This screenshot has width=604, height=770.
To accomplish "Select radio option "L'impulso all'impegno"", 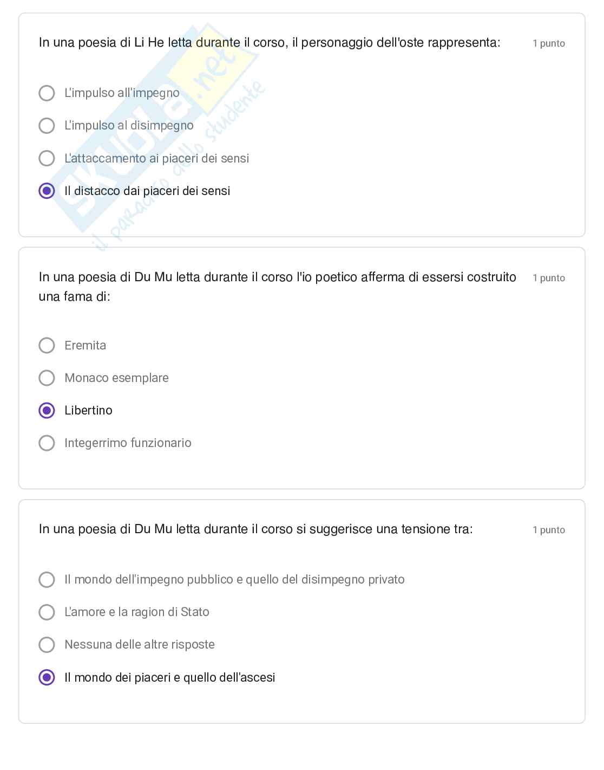I will [x=47, y=93].
